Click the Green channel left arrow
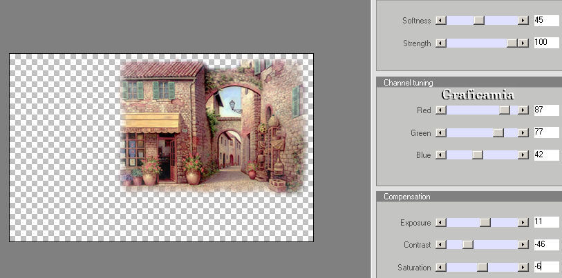Viewport: 562px width, 278px height. [441, 133]
